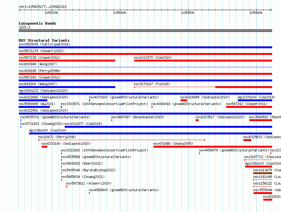This screenshot has height=212, width=281.
Task: Click the 105430k ruler tick label
Action: pos(51,13)
